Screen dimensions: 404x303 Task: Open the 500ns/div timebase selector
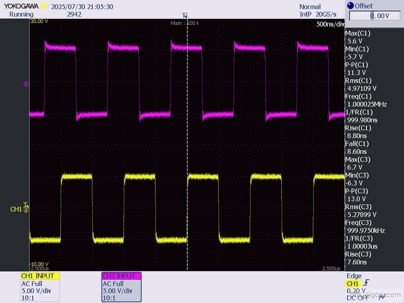329,24
